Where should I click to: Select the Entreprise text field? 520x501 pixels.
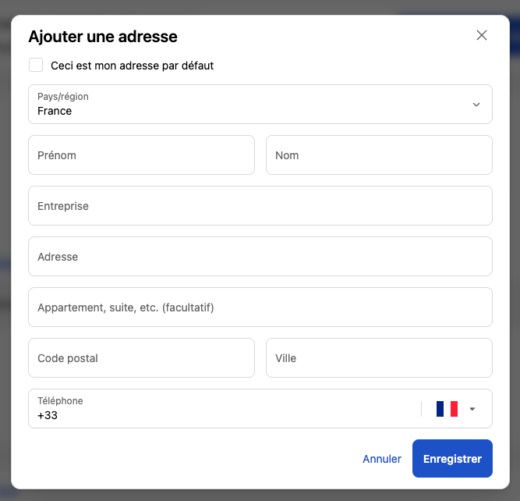260,206
